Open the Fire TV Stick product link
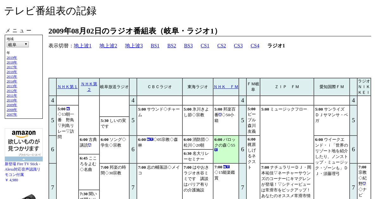The image size is (380, 199). pos(22,169)
